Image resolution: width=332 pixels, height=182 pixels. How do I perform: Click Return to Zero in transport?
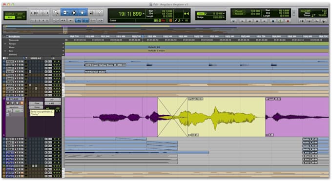click(x=243, y=21)
